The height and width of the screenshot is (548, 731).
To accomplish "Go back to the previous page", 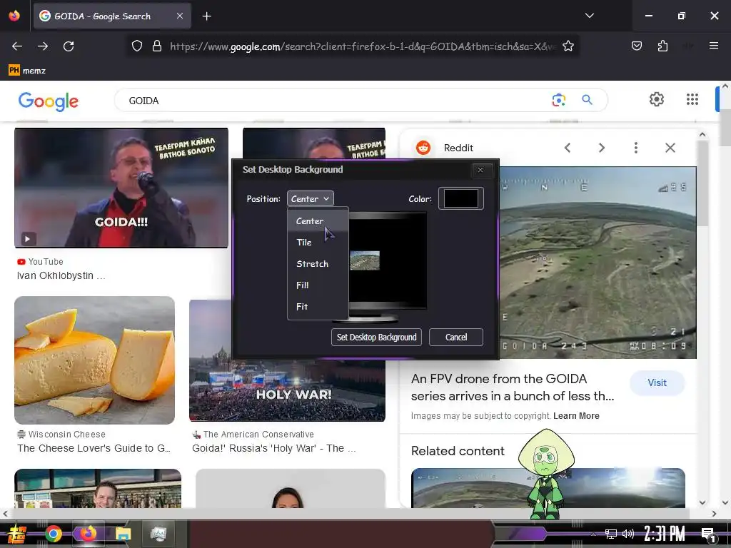I will (x=17, y=46).
